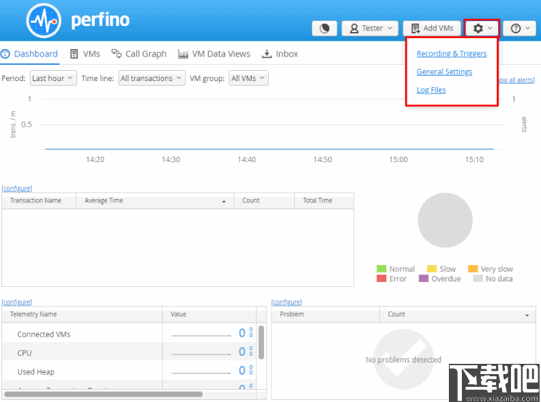541x402 pixels.
Task: Switch to the VMs tab
Action: (85, 54)
